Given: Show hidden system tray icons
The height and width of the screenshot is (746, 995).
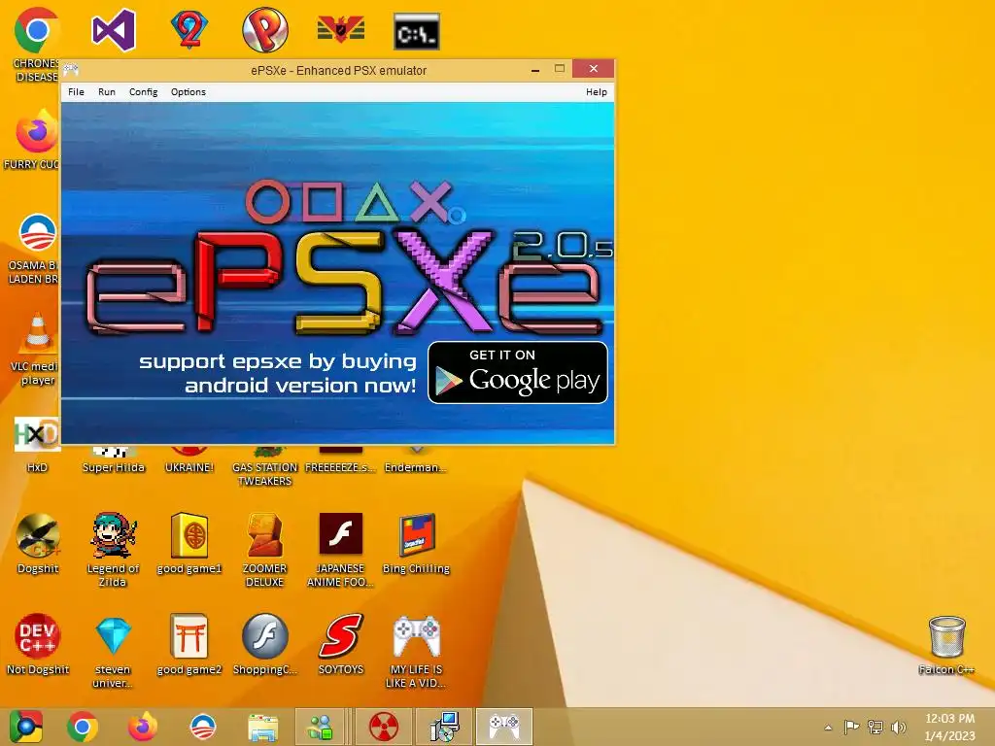Looking at the screenshot, I should pos(828,728).
